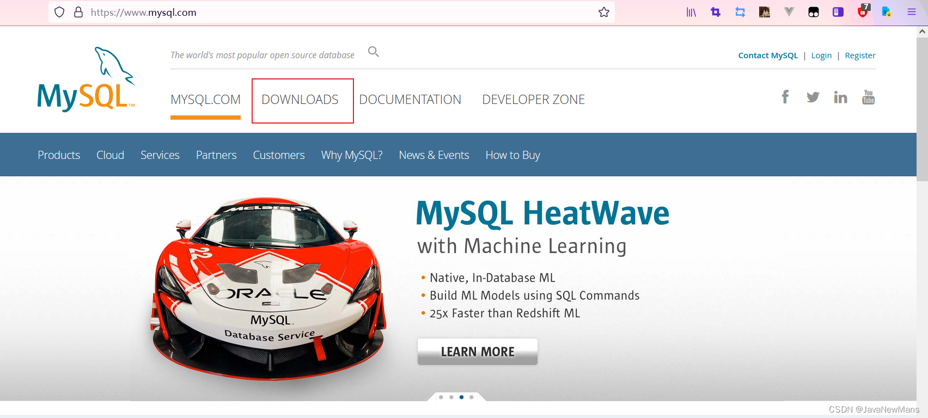Go to the DOWNLOADS tab

click(300, 100)
